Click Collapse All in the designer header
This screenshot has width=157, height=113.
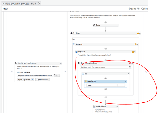(145, 9)
